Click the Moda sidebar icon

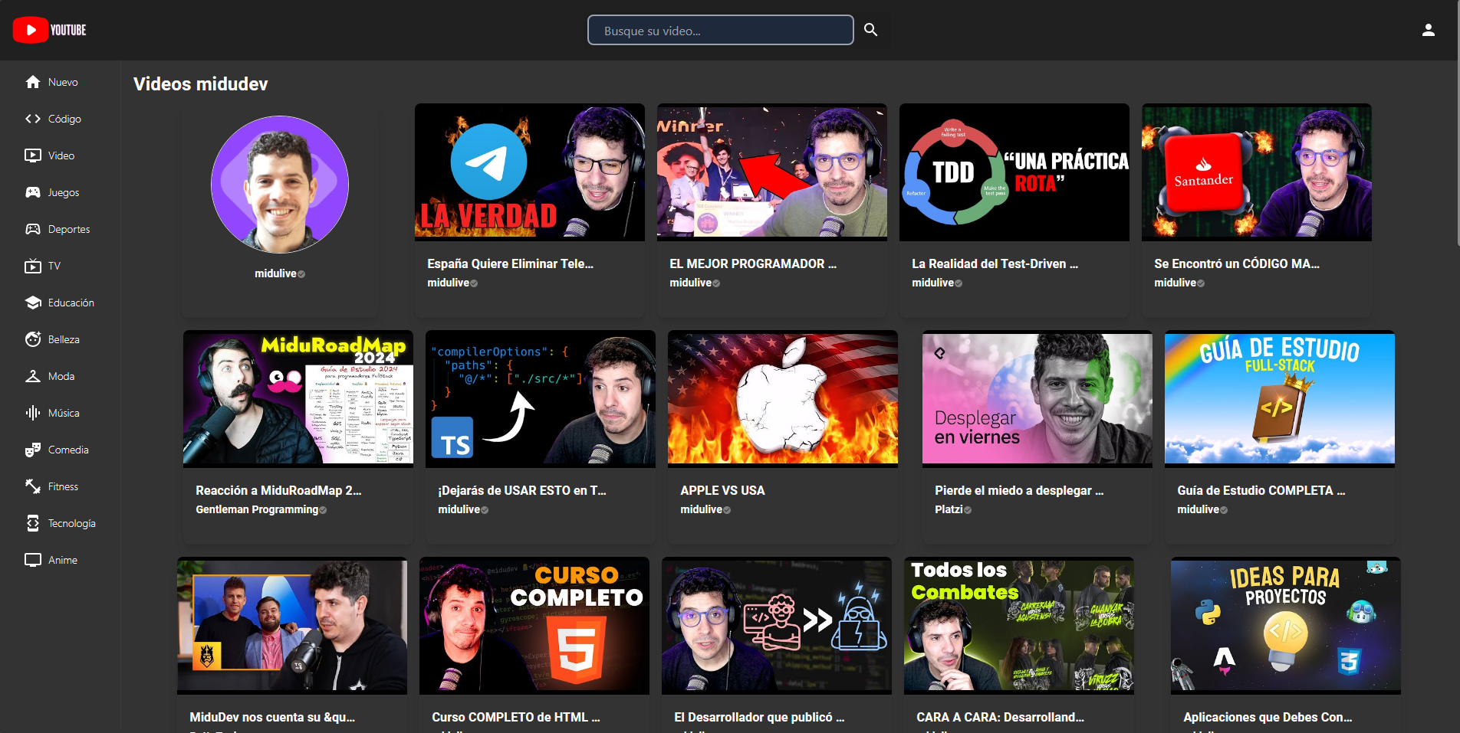tap(33, 376)
